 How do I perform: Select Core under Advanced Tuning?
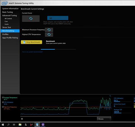6,21
